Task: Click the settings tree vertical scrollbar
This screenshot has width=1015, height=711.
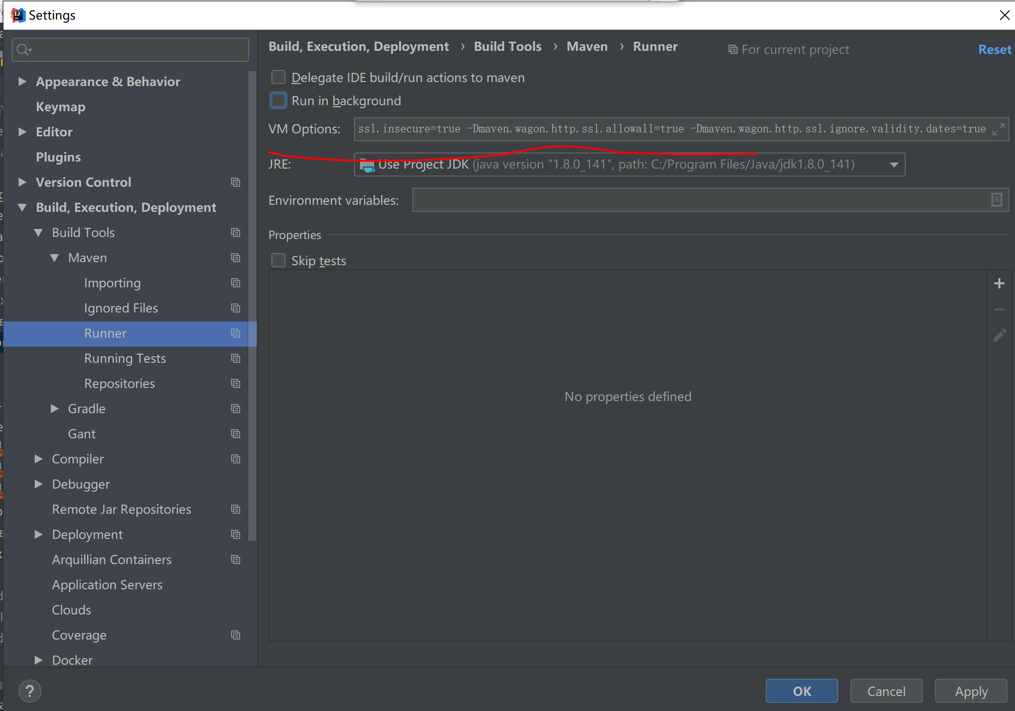Action: (x=252, y=302)
